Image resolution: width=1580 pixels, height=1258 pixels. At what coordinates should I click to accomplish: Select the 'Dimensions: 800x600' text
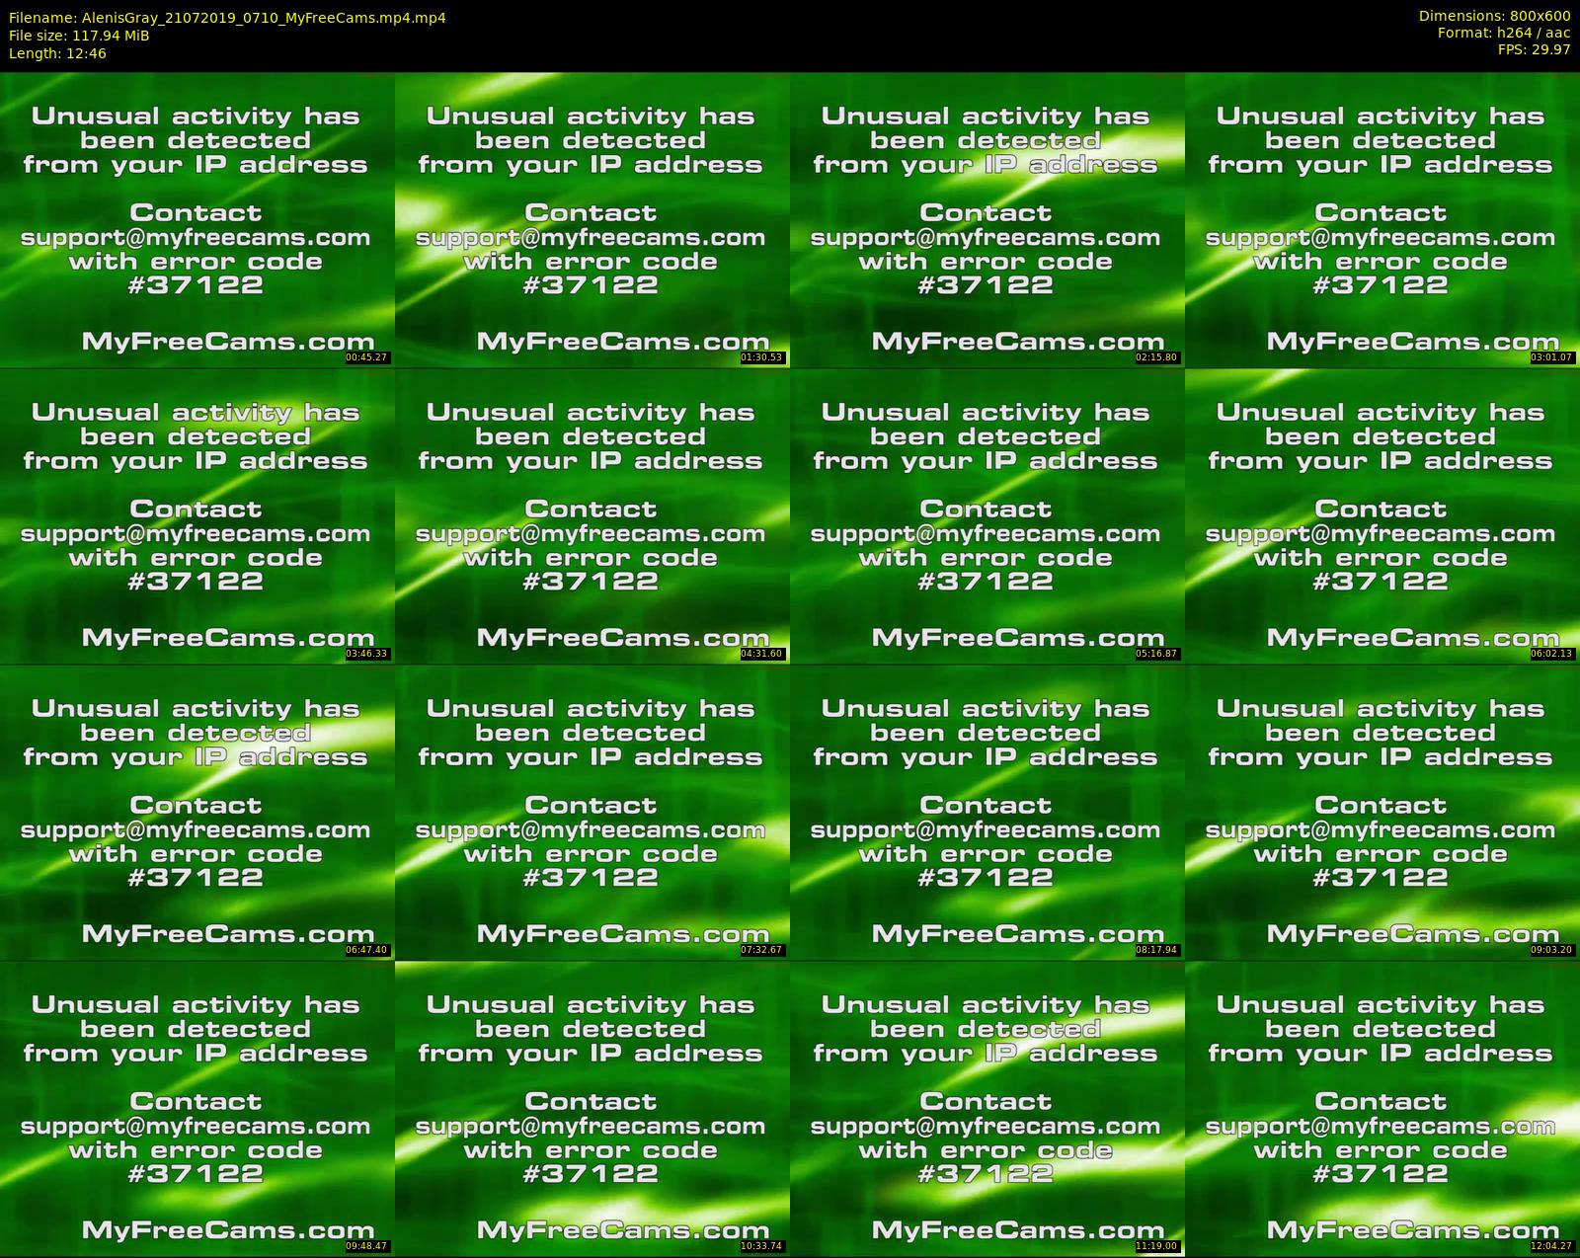point(1494,16)
